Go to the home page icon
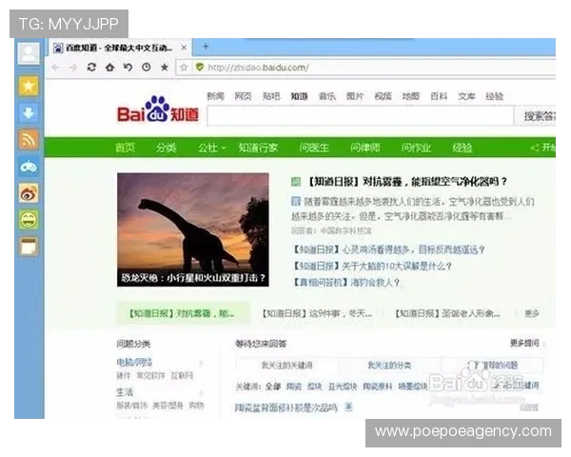This screenshot has height=457, width=571. pyautogui.click(x=110, y=67)
